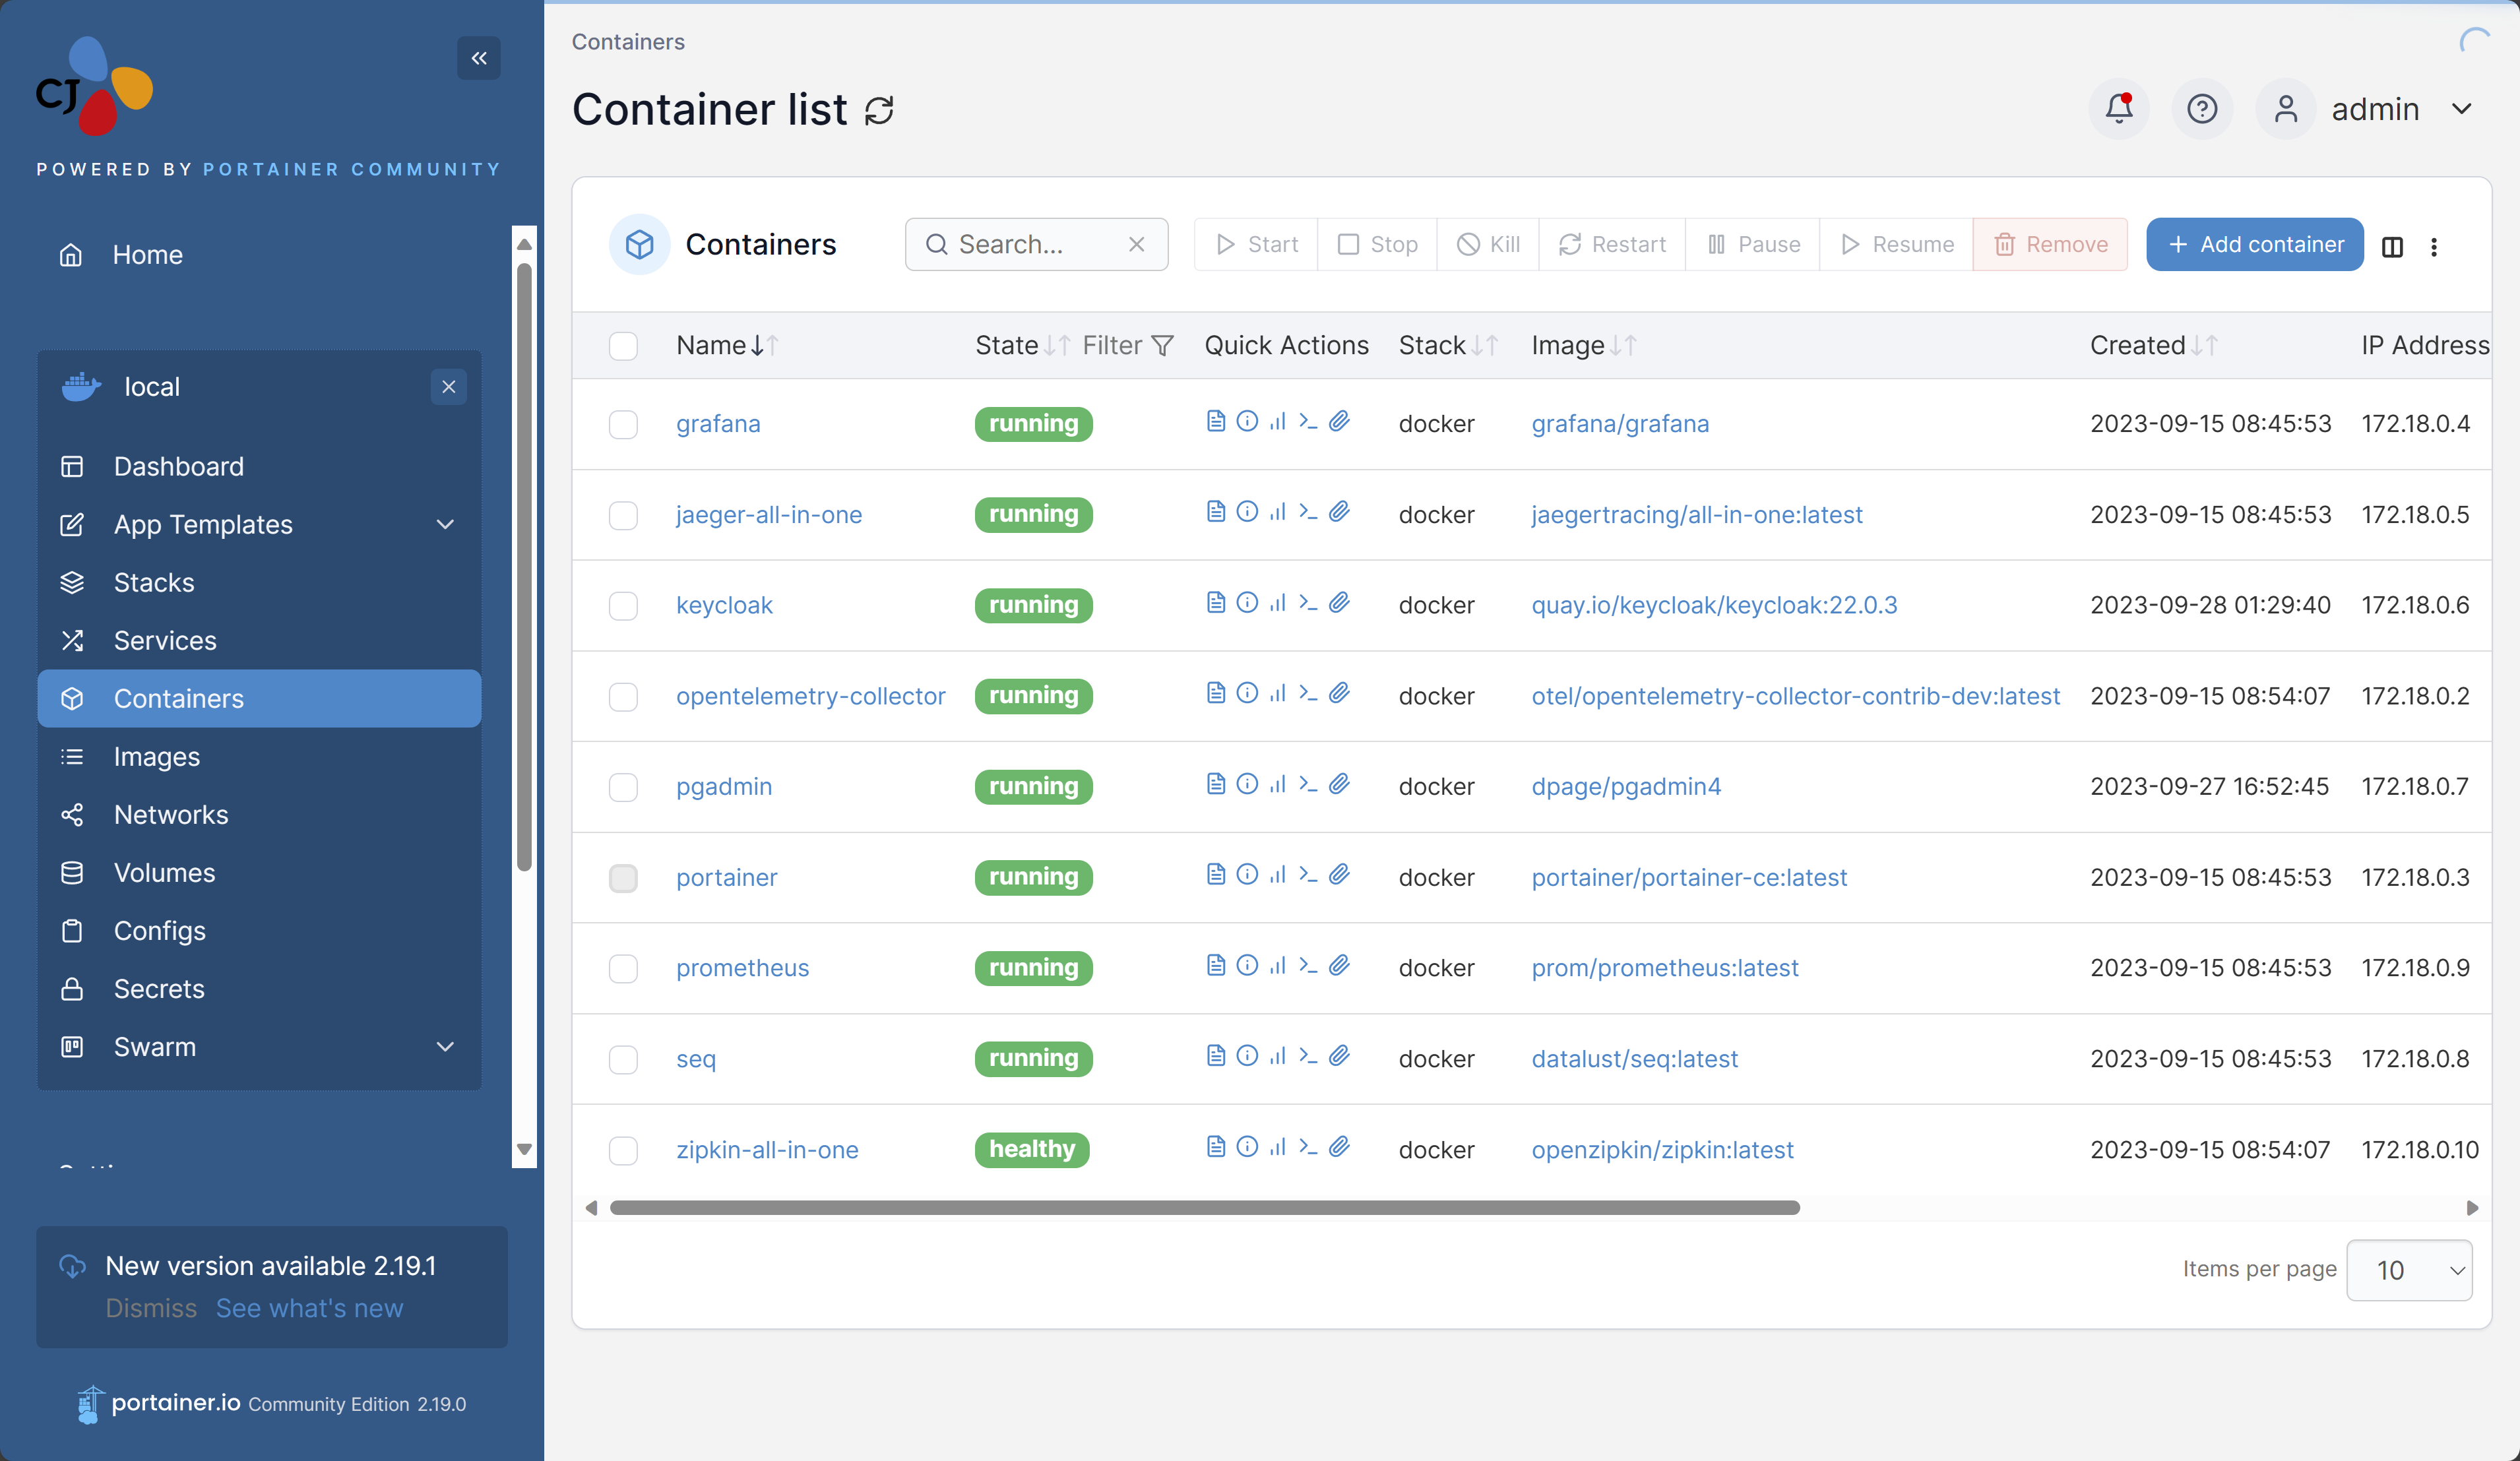2520x1461 pixels.
Task: Open exec console icon for pgadmin
Action: (x=1308, y=784)
